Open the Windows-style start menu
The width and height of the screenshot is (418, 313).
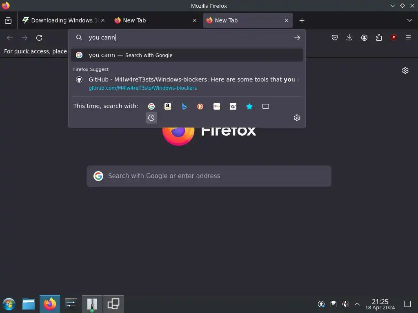pos(9,304)
